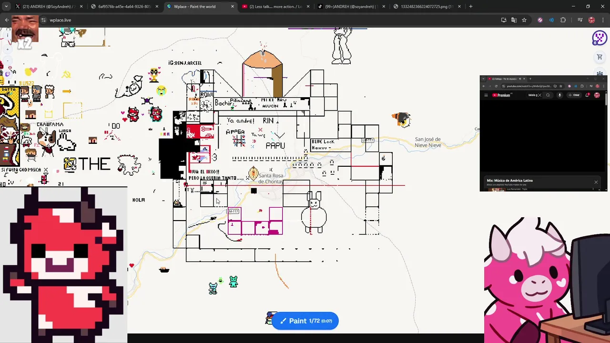Viewport: 610px width, 343px height.
Task: Open YouTube hamburger menu in small window
Action: pos(486,95)
